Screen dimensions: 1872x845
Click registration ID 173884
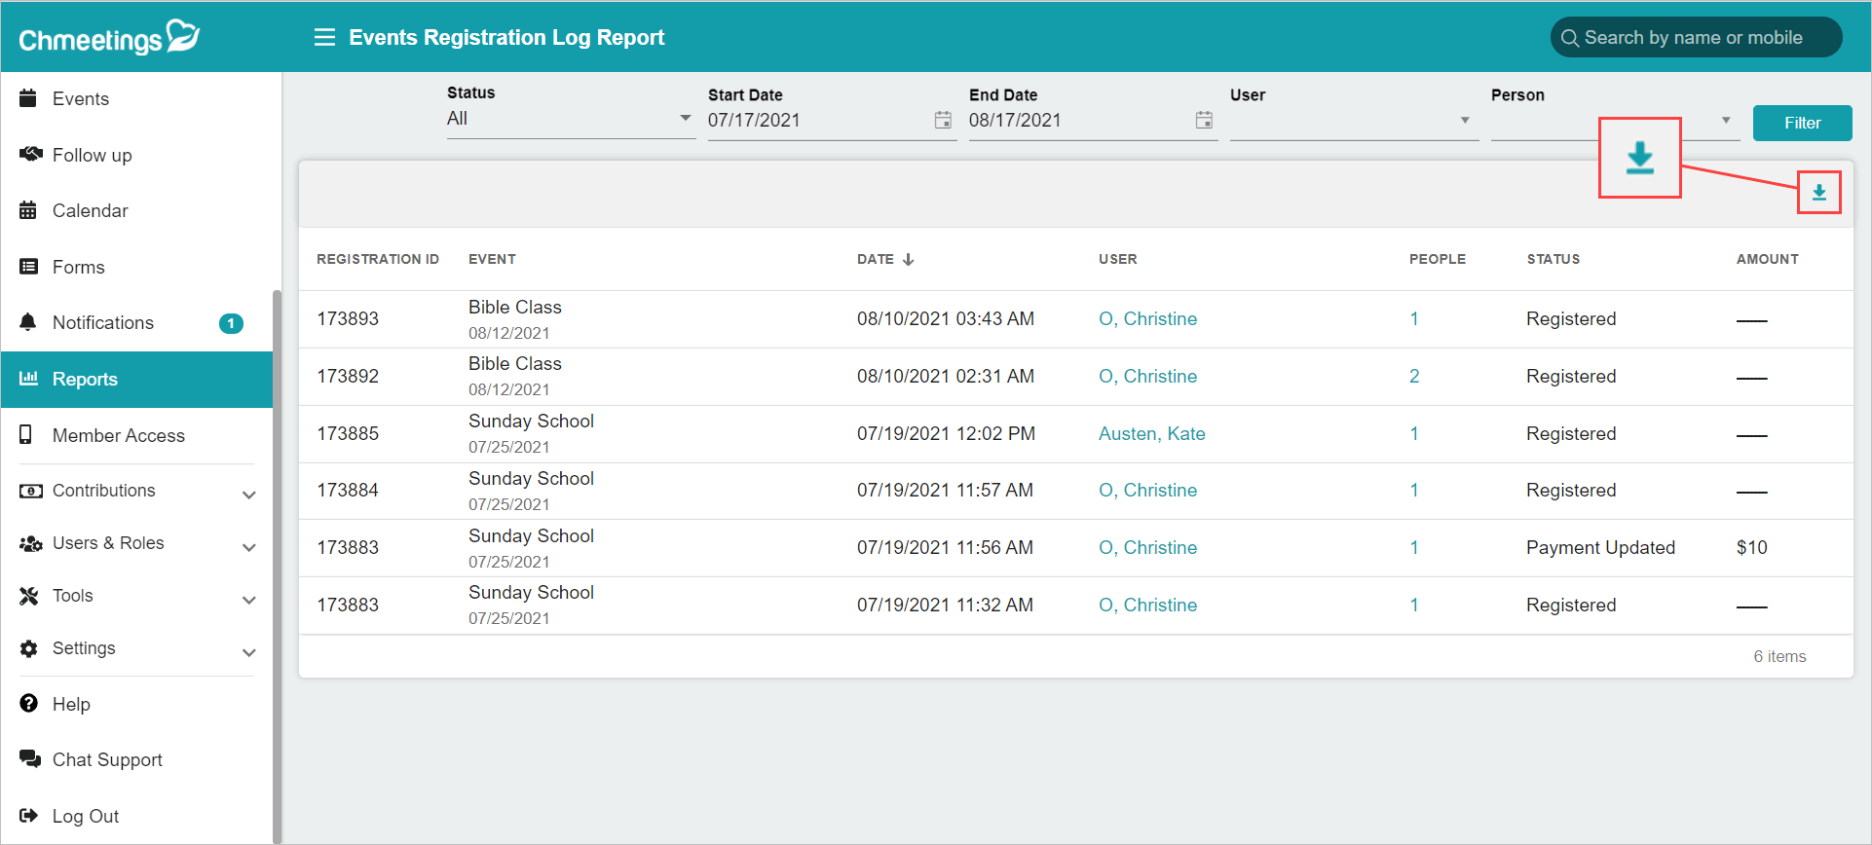tap(348, 490)
